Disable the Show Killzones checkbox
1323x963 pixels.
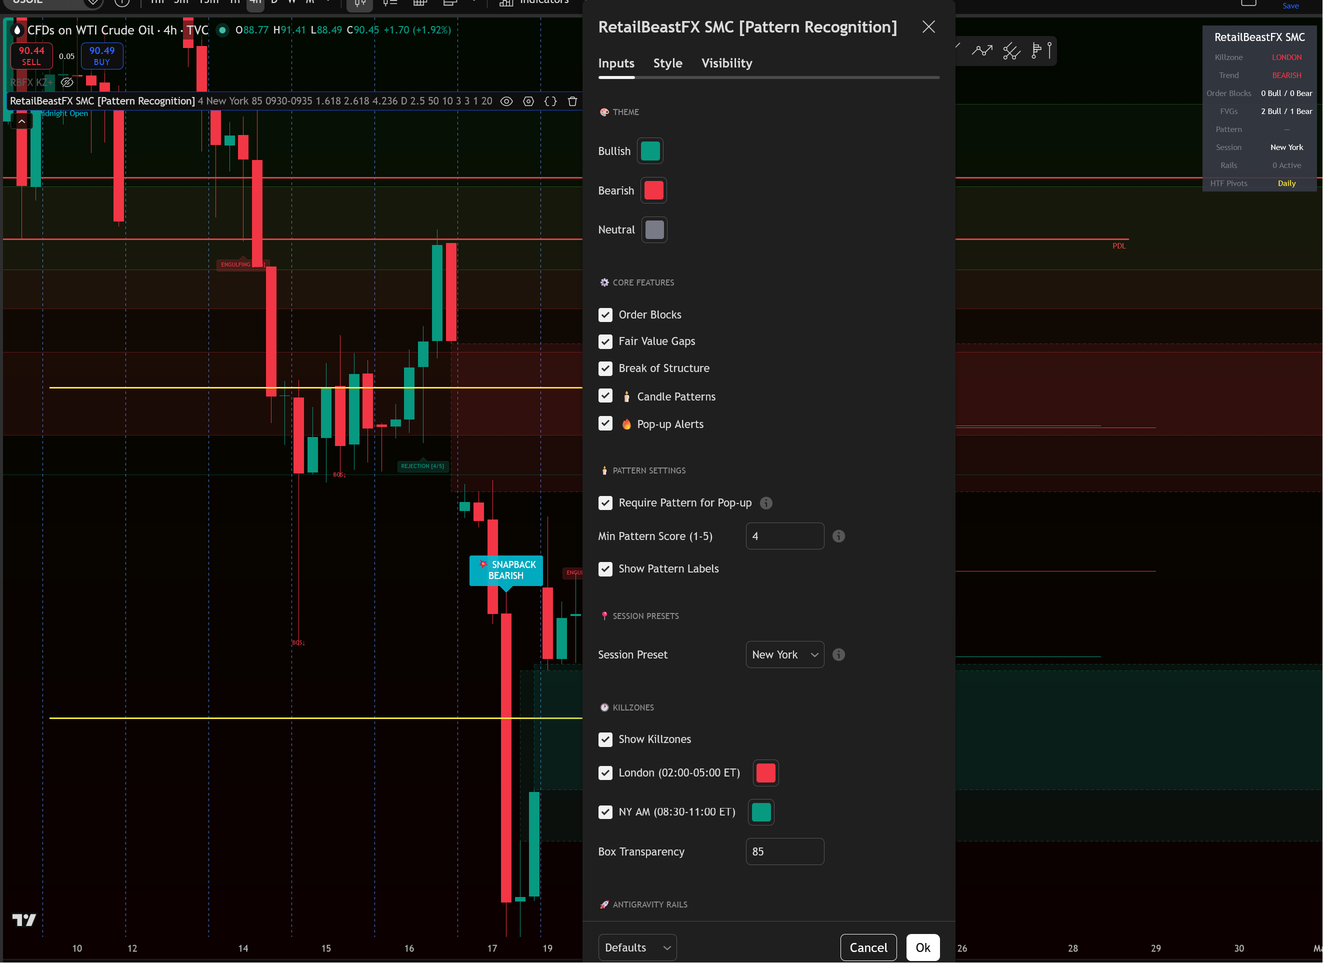[605, 739]
